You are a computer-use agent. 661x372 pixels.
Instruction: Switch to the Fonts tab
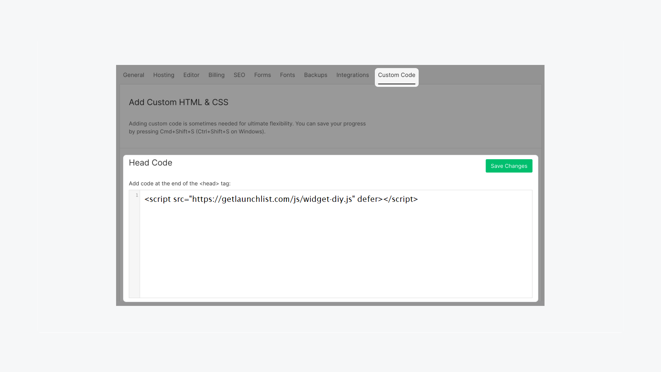287,75
